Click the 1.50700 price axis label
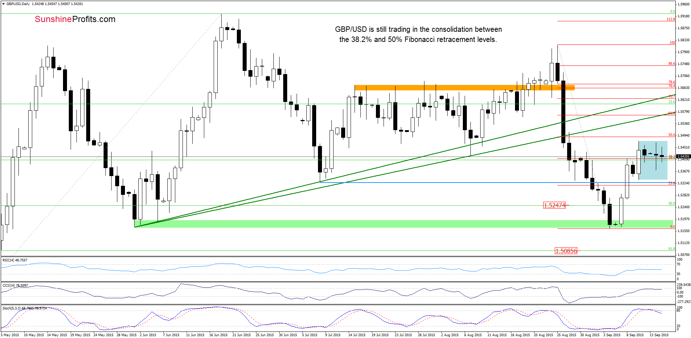The width and height of the screenshot is (691, 338). (683, 255)
